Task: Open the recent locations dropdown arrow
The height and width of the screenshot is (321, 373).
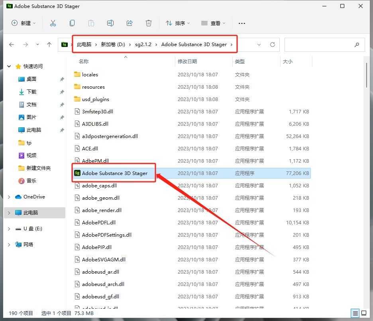Action: click(37, 45)
